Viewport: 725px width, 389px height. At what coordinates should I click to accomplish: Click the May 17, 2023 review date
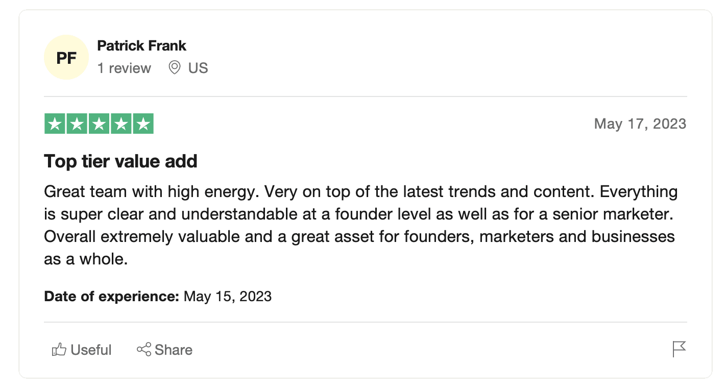coord(640,124)
